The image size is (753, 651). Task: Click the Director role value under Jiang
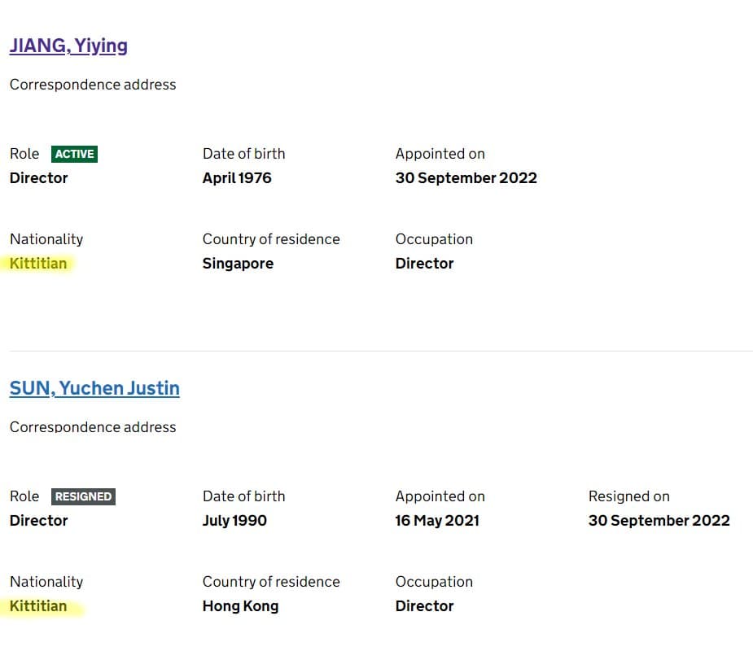(x=38, y=178)
